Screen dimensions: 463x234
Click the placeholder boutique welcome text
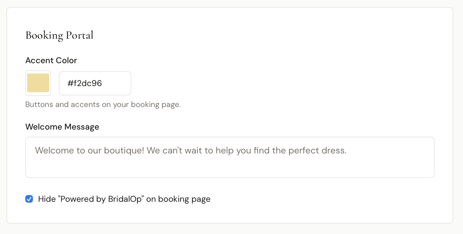click(x=190, y=151)
